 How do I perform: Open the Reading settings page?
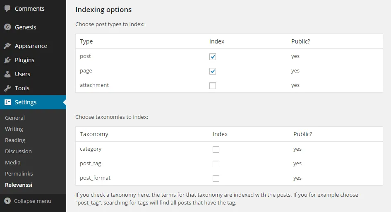(x=15, y=140)
